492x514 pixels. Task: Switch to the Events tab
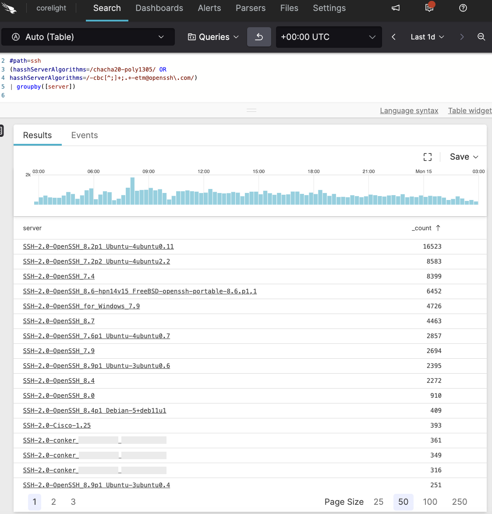pyautogui.click(x=85, y=135)
